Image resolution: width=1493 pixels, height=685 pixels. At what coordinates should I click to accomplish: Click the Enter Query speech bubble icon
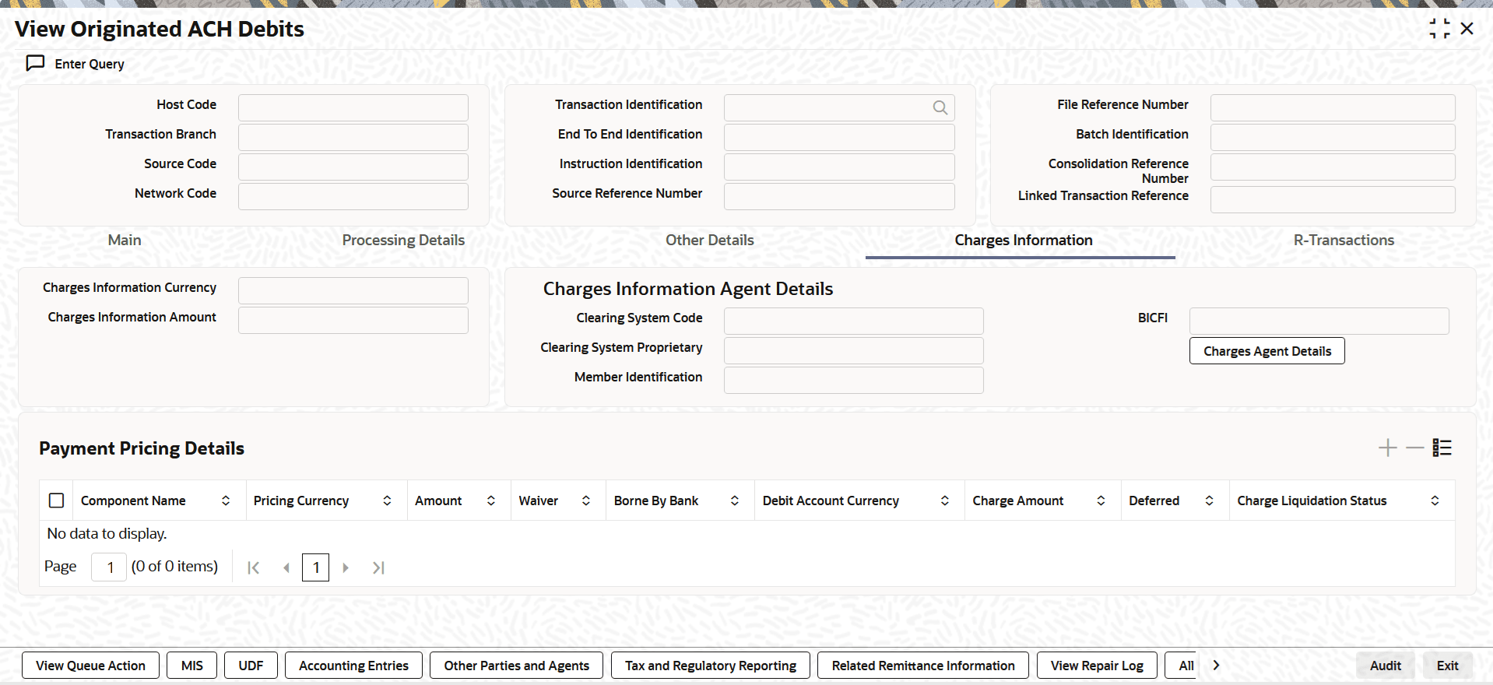tap(35, 63)
